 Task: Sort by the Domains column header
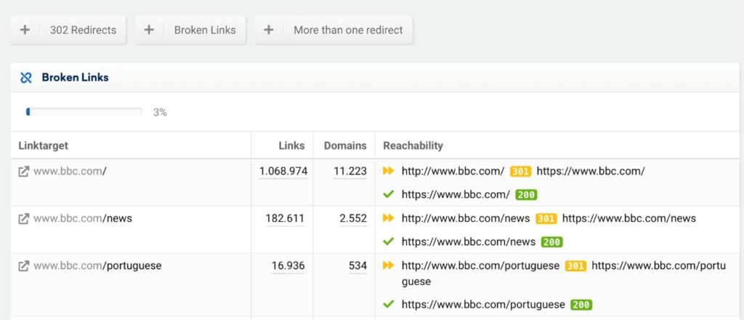[x=345, y=145]
